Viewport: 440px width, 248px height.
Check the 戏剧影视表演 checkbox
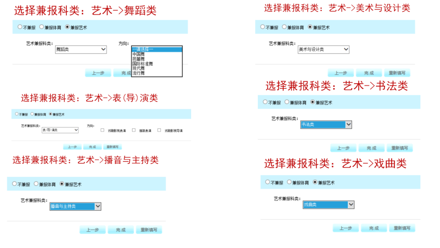[102, 130]
